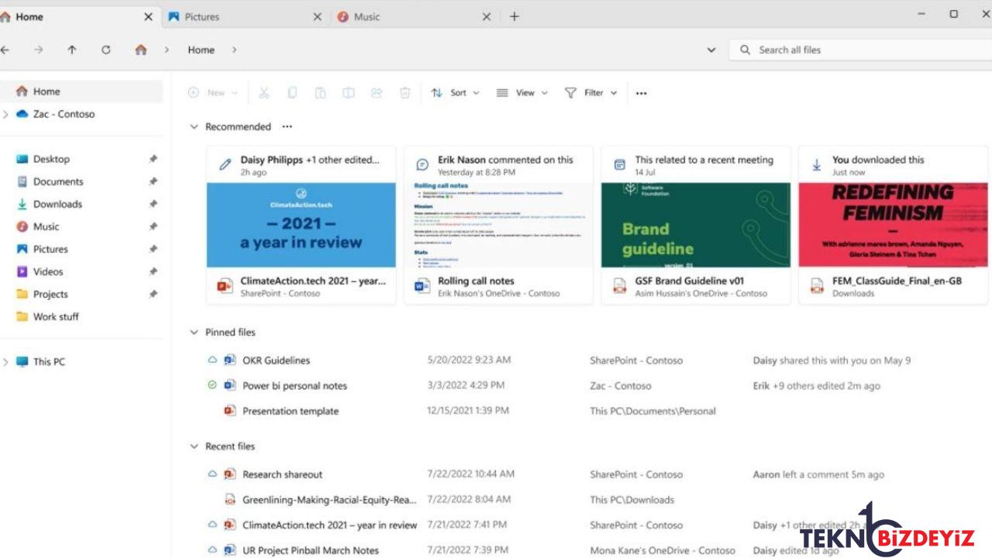
Task: Switch to the Pictures tab
Action: (244, 16)
